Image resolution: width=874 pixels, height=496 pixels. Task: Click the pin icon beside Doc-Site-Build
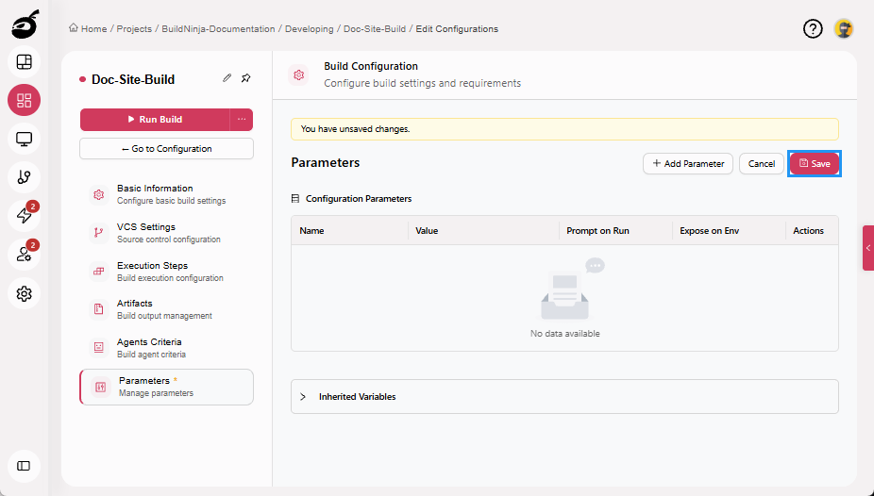[245, 78]
